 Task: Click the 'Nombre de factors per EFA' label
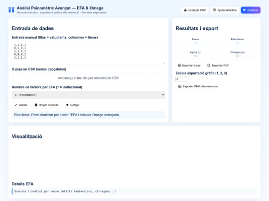47,87
